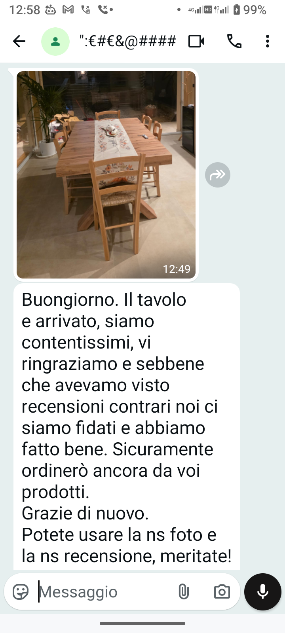Tap the bottom navigation gesture handle
Viewport: 285px width, 633px height.
[142, 624]
